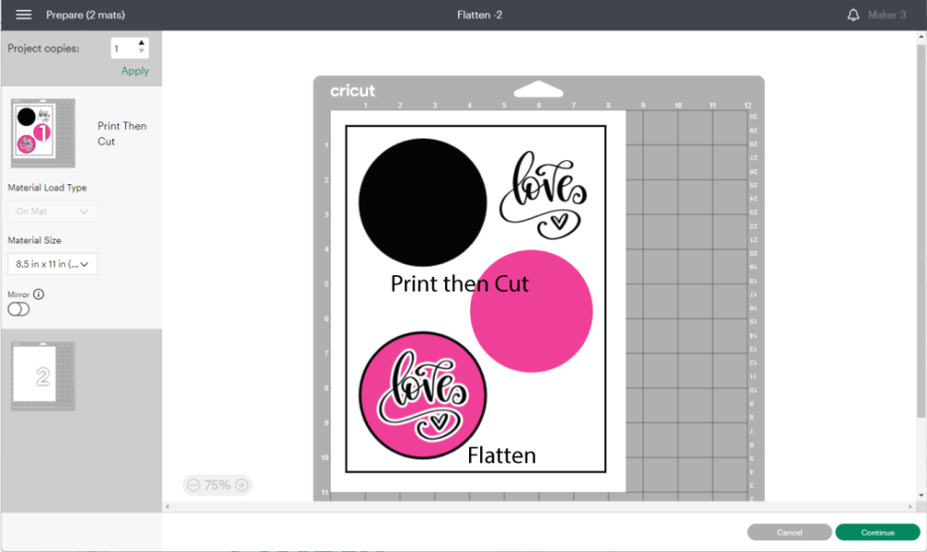This screenshot has height=552, width=927.
Task: Open the Material Load Type dropdown
Action: [53, 211]
